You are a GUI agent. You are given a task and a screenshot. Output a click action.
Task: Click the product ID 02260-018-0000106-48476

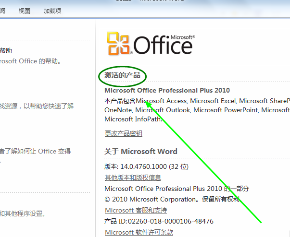tap(159, 221)
